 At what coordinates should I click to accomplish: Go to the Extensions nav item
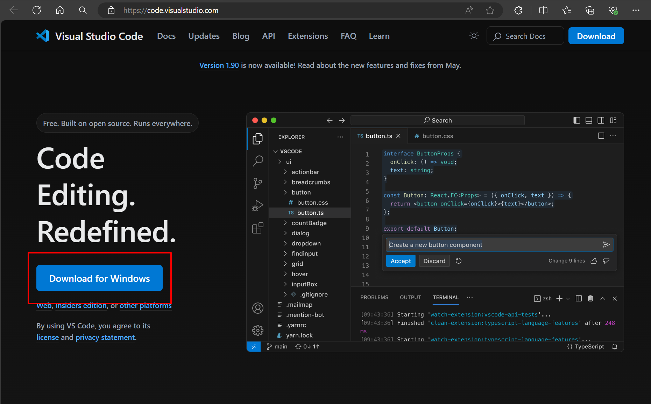click(308, 36)
